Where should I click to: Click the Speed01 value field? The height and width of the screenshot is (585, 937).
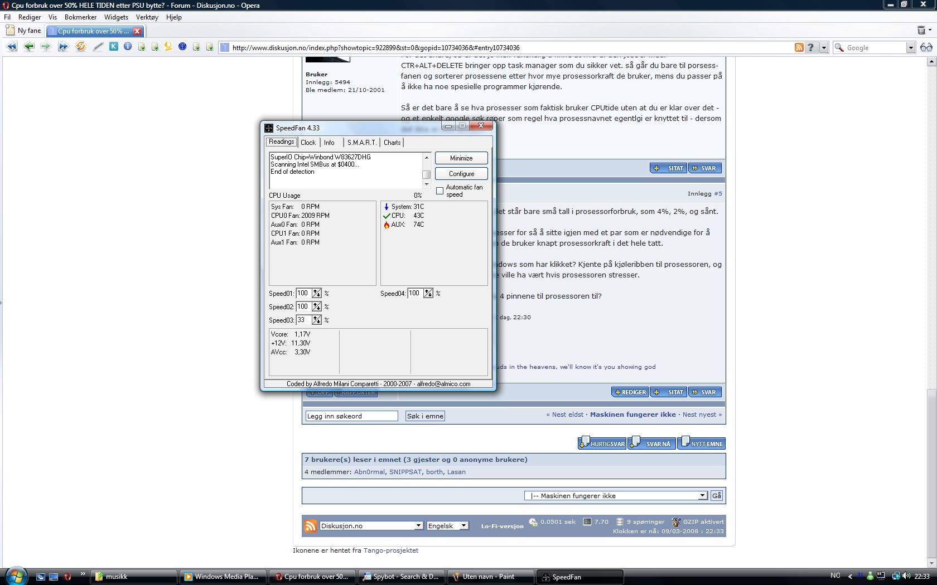pyautogui.click(x=303, y=293)
